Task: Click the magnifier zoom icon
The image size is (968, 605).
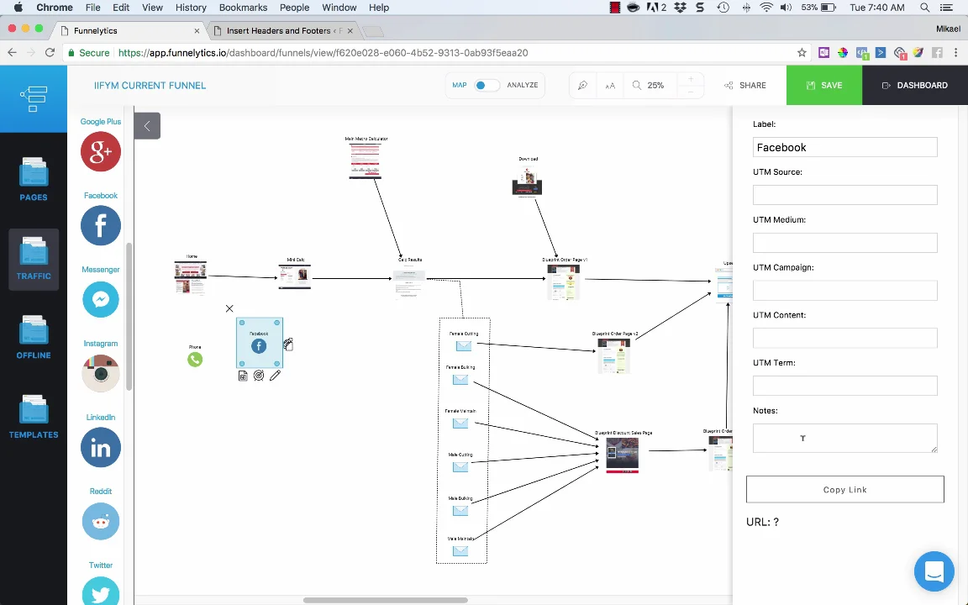Action: click(636, 85)
